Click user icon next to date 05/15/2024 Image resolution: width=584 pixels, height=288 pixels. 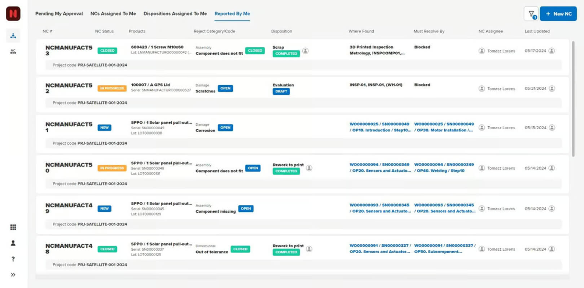pyautogui.click(x=552, y=127)
